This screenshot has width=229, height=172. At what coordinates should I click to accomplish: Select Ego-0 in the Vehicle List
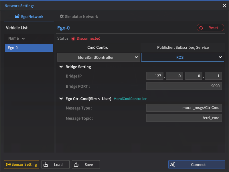coord(29,48)
